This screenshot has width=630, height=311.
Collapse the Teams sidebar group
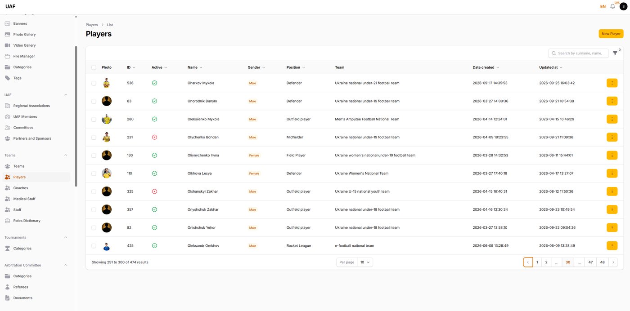(x=65, y=155)
